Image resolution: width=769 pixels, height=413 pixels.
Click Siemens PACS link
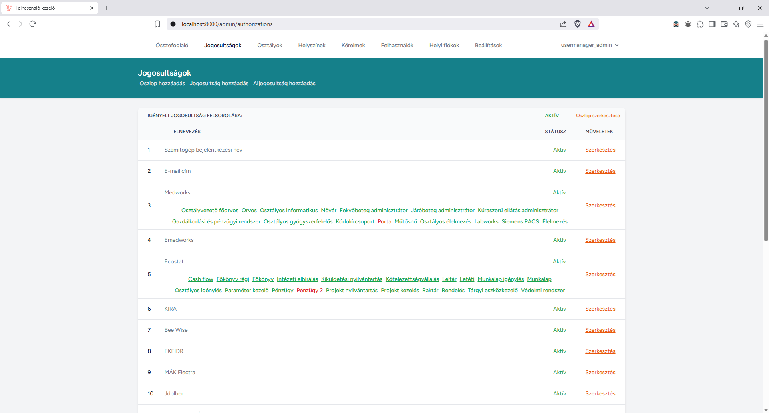click(520, 221)
